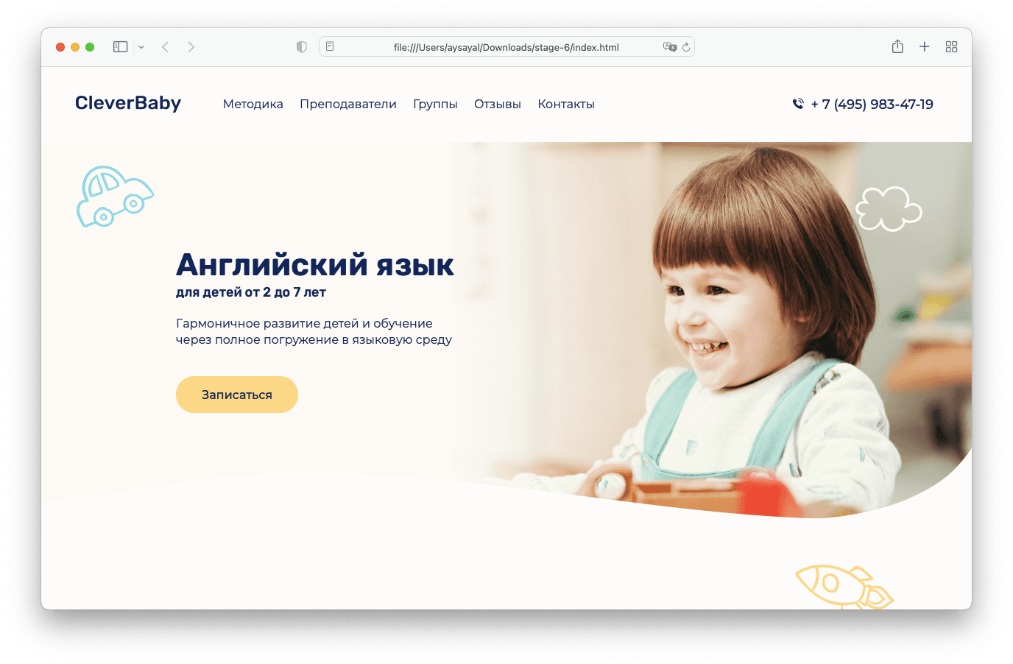Open the translate page icon
The width and height of the screenshot is (1013, 664).
tap(669, 47)
